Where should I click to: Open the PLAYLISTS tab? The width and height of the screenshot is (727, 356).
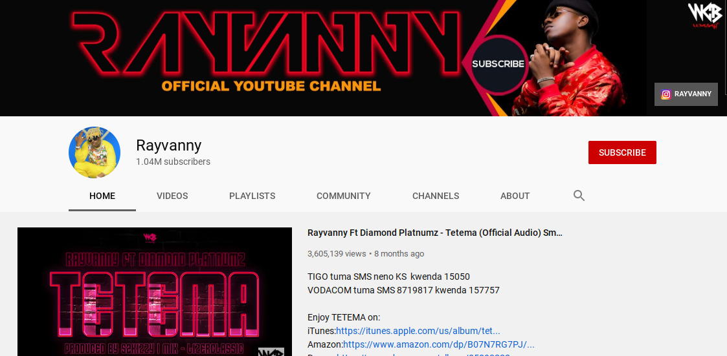pos(252,196)
